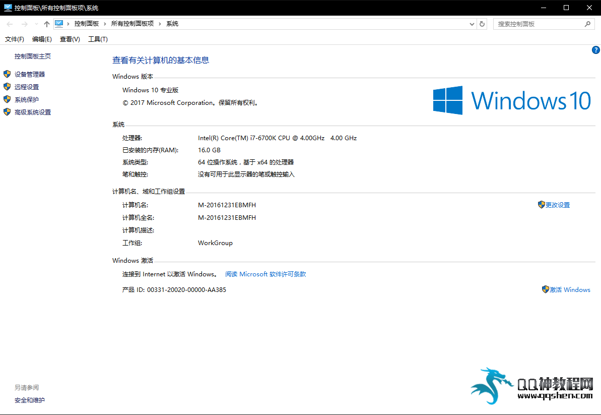
Task: Click 激活 Windows link
Action: click(570, 290)
